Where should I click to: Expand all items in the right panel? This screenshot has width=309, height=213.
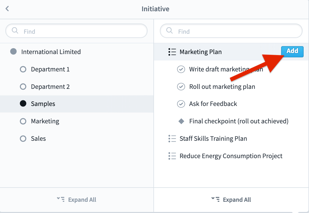coord(231,200)
